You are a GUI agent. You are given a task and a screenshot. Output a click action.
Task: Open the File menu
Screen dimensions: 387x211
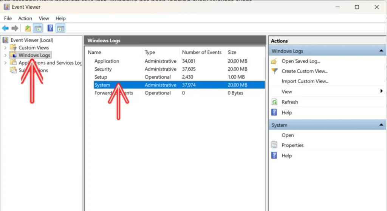8,19
